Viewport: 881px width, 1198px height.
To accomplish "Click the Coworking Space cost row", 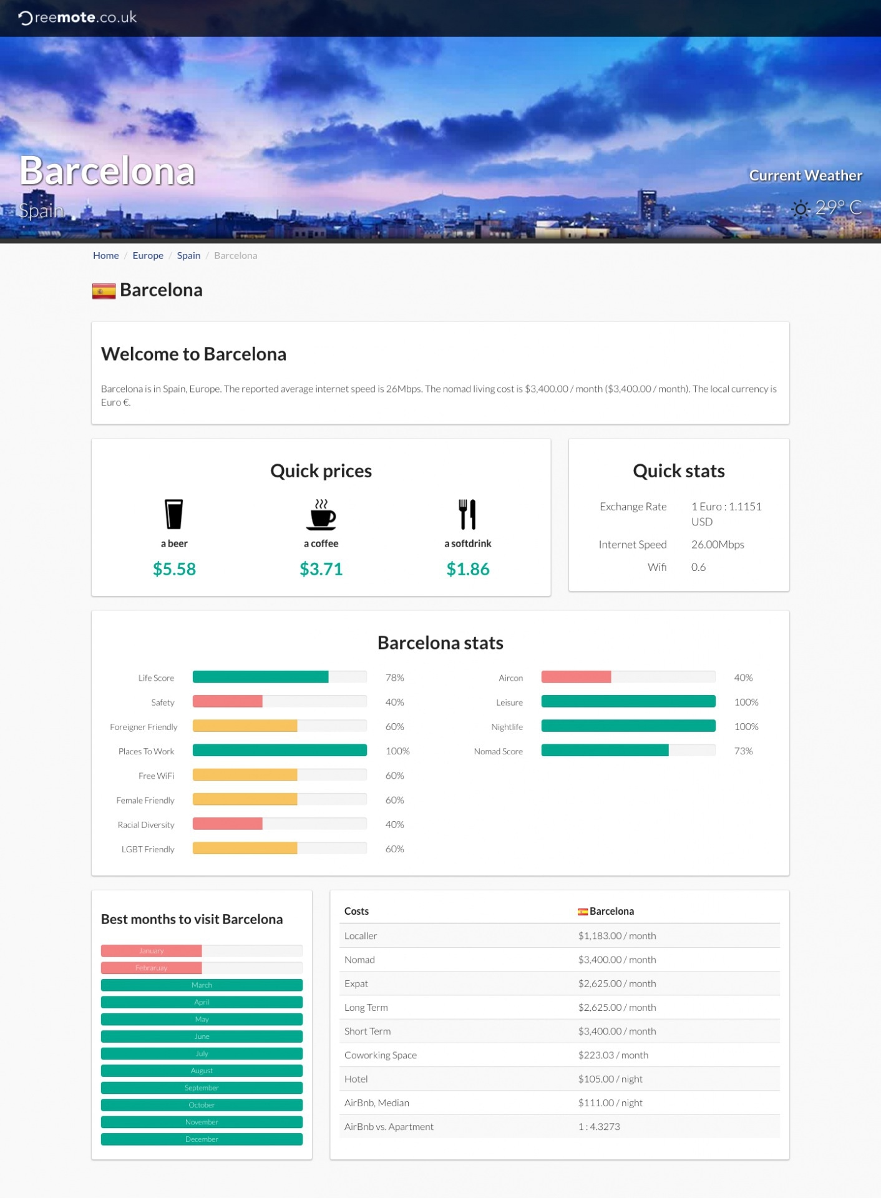I will (x=559, y=1055).
